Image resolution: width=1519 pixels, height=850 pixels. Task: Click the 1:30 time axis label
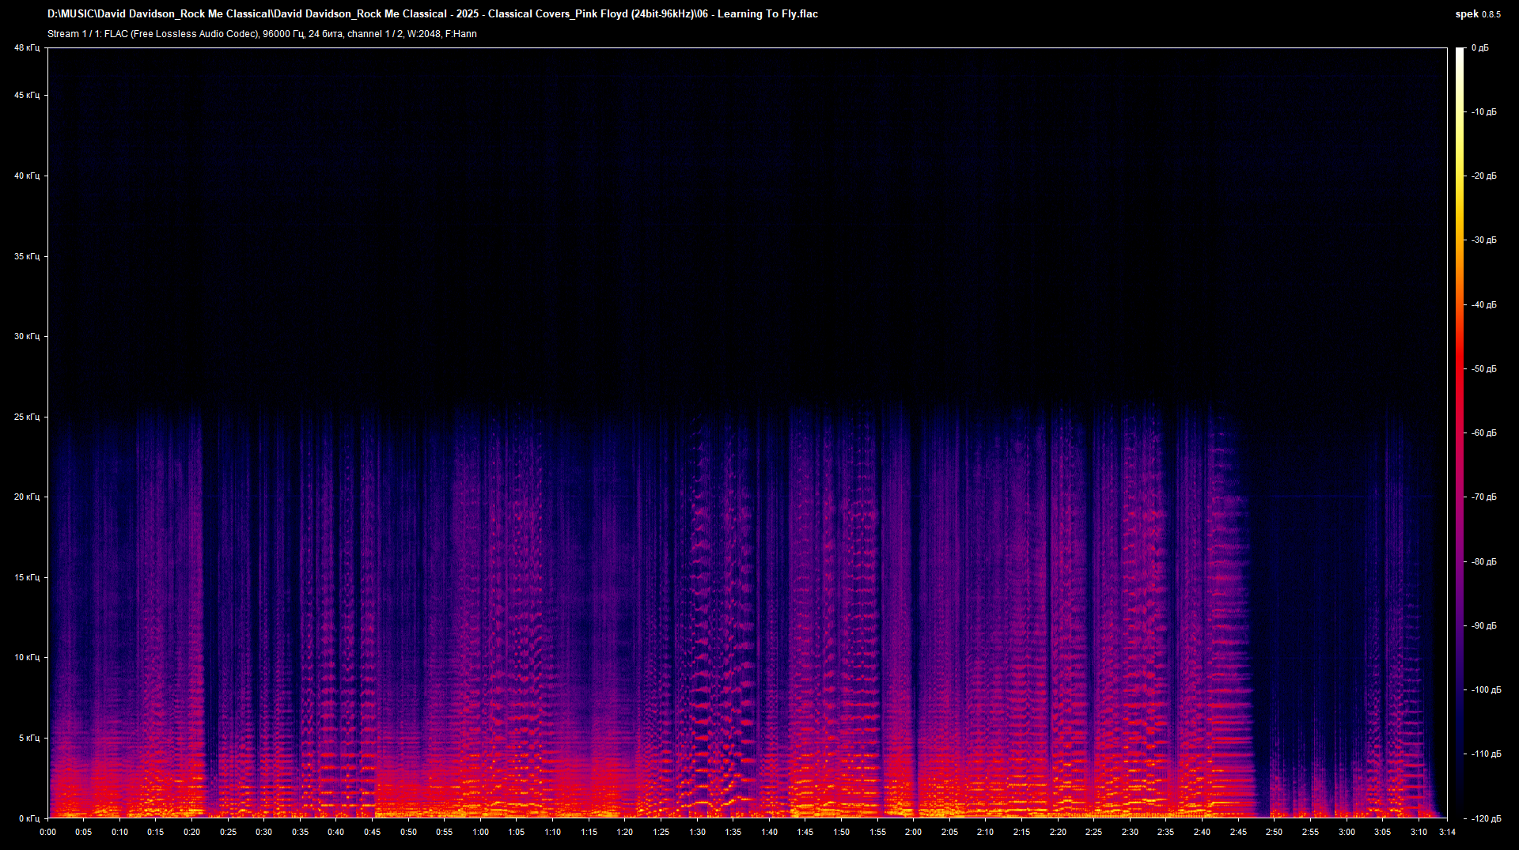[x=698, y=832]
